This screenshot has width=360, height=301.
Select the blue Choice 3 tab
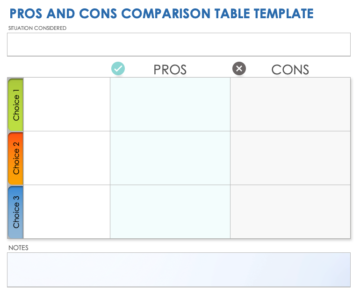[x=16, y=212]
